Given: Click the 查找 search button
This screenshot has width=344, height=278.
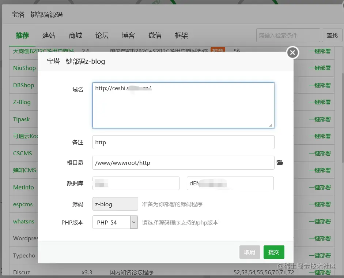Looking at the screenshot, I should [x=332, y=35].
